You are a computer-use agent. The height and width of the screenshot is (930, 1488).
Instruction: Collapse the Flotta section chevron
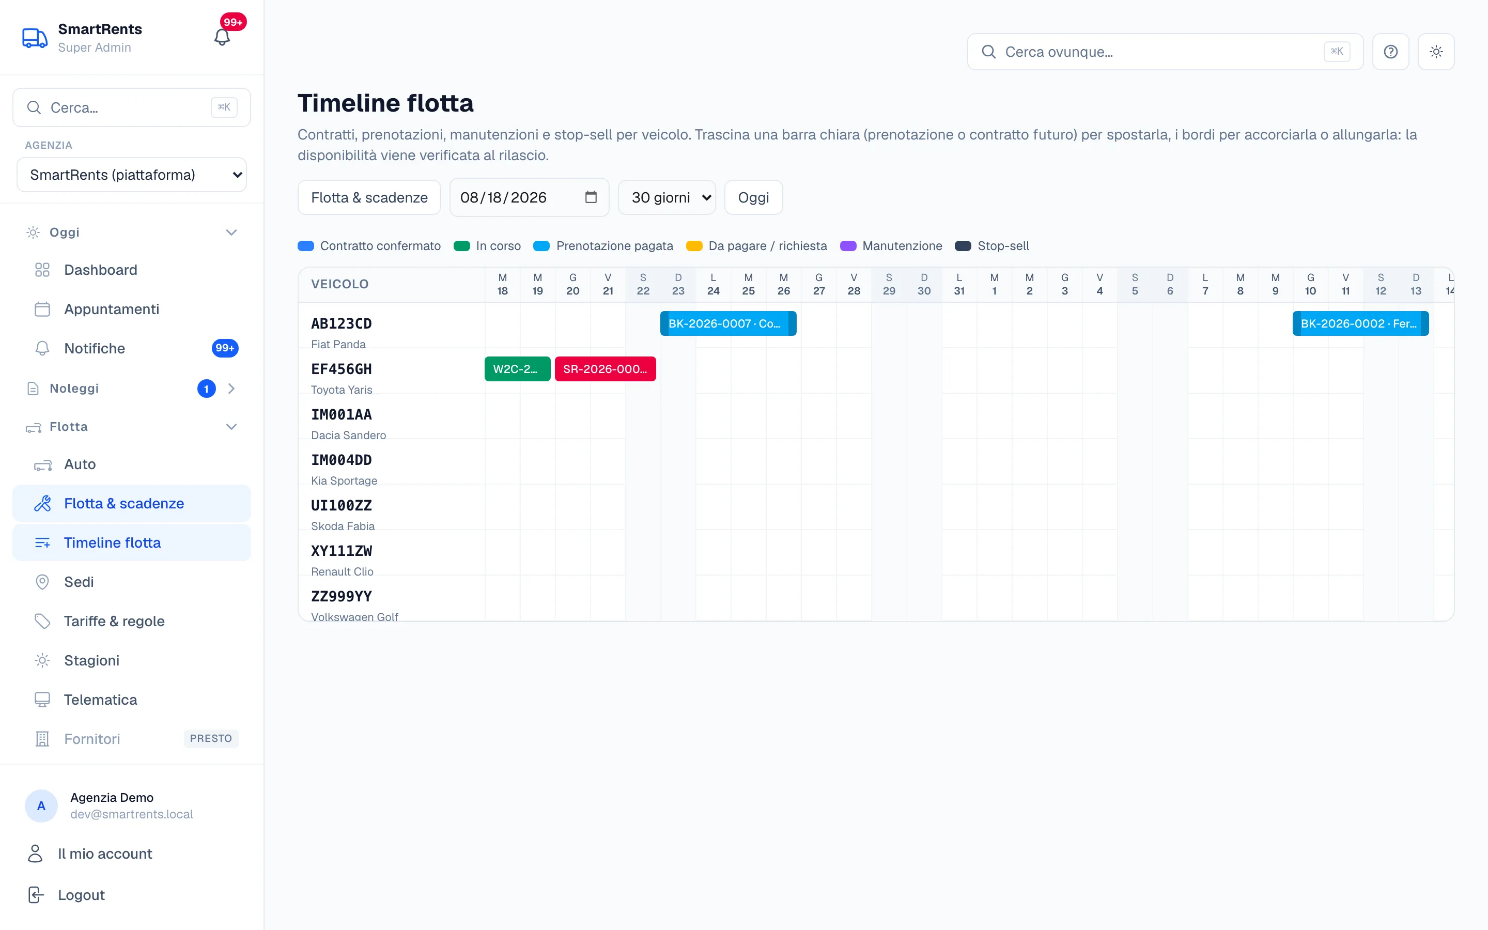coord(231,427)
